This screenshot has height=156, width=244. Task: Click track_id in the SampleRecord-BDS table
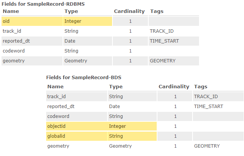(x=56, y=97)
